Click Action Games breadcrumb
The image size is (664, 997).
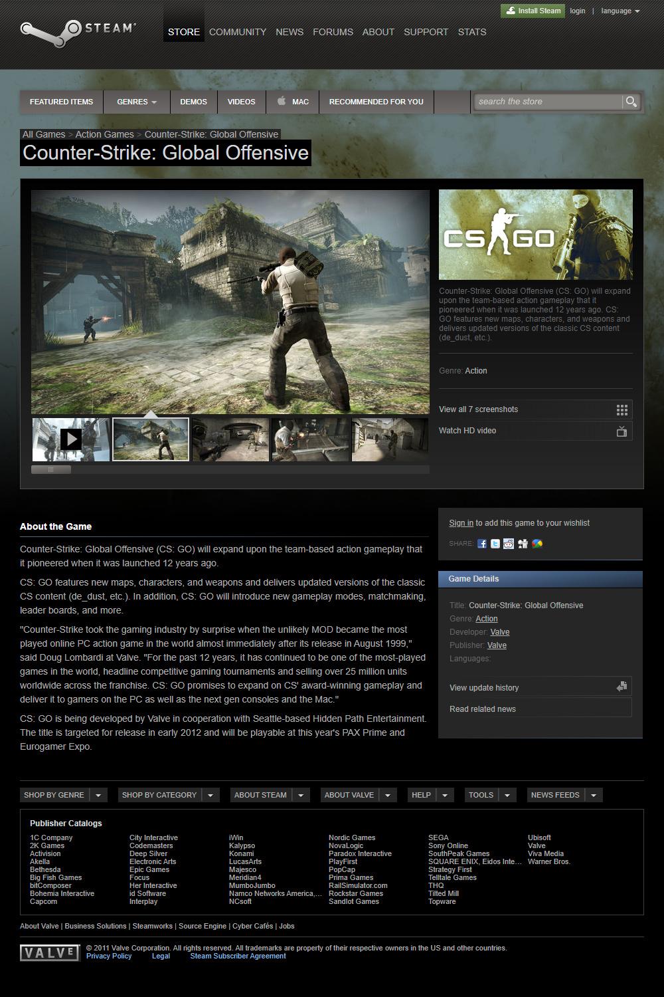click(x=104, y=134)
